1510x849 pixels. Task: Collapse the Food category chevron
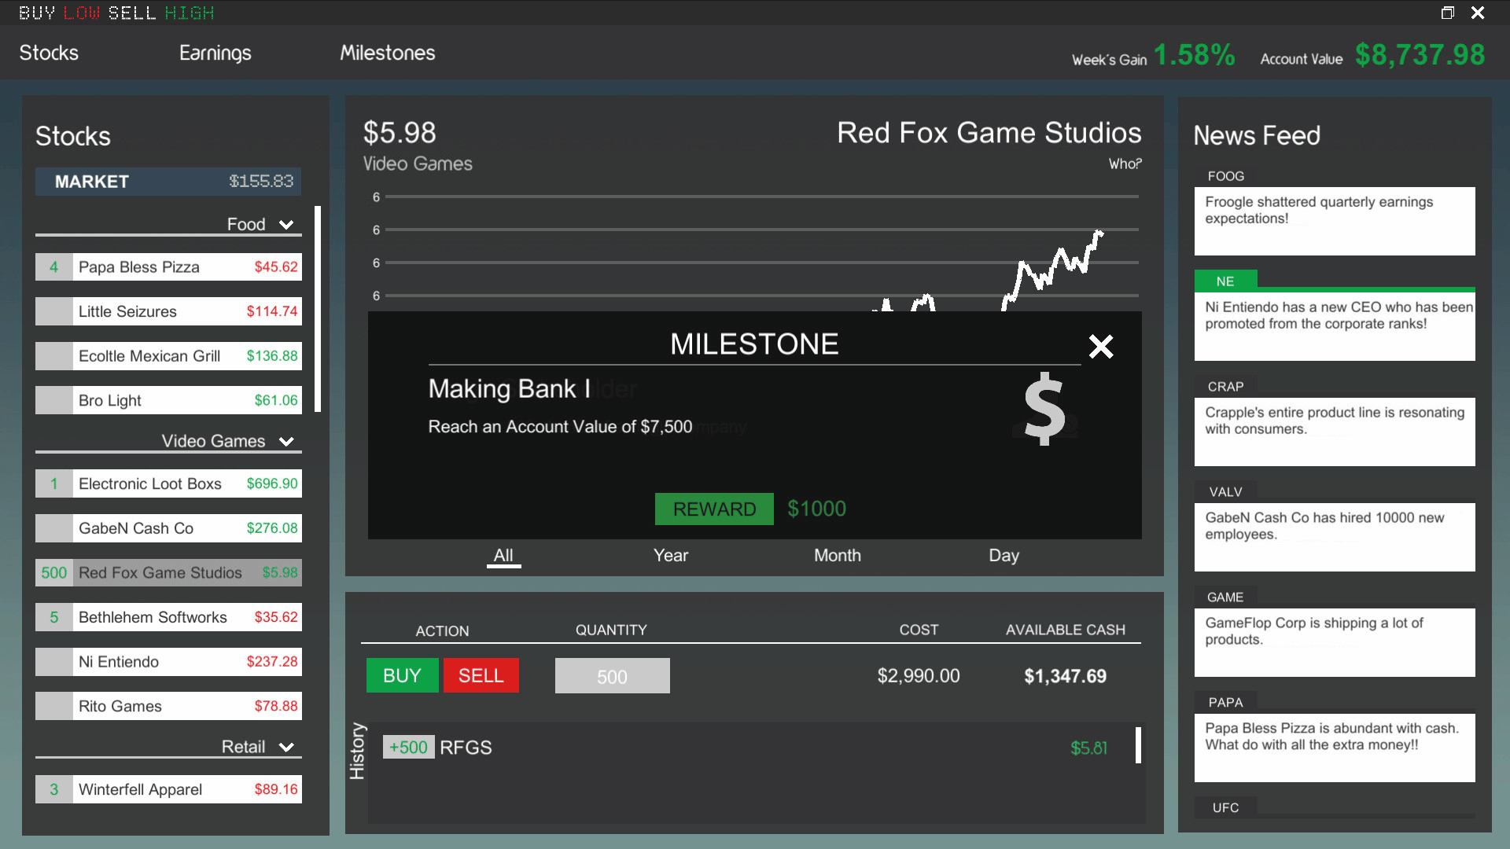pos(286,225)
